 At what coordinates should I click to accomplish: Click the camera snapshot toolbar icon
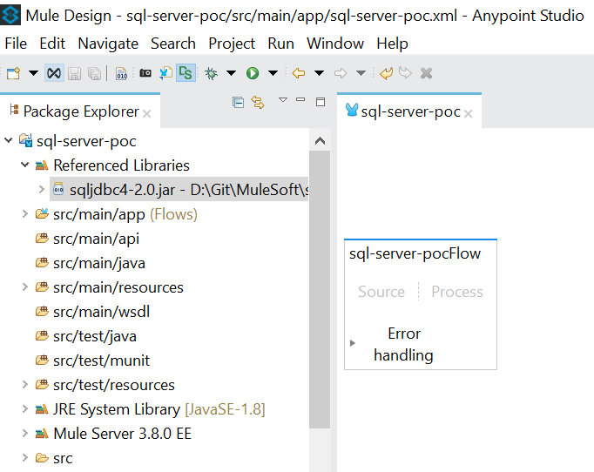145,73
